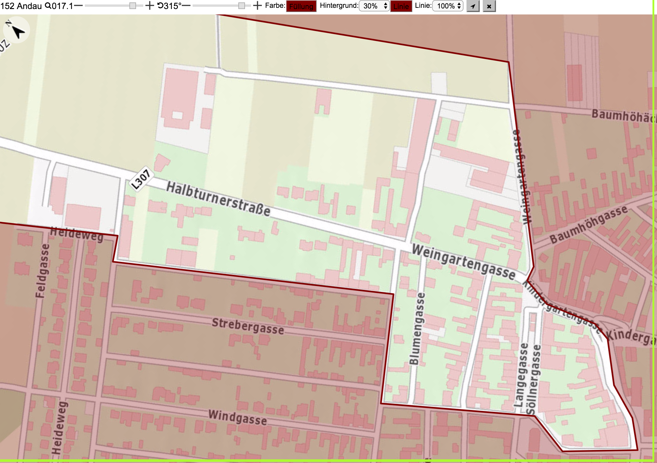Click the rotate reset arrow icon
The image size is (657, 463).
(x=160, y=6)
